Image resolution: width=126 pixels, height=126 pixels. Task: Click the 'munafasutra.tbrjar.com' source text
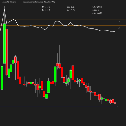point(33,2)
